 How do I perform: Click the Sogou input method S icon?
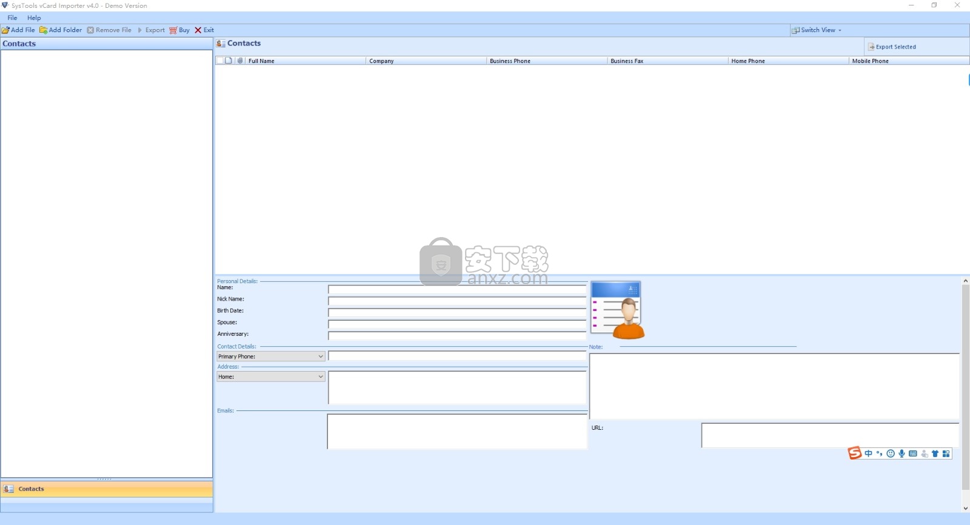855,453
